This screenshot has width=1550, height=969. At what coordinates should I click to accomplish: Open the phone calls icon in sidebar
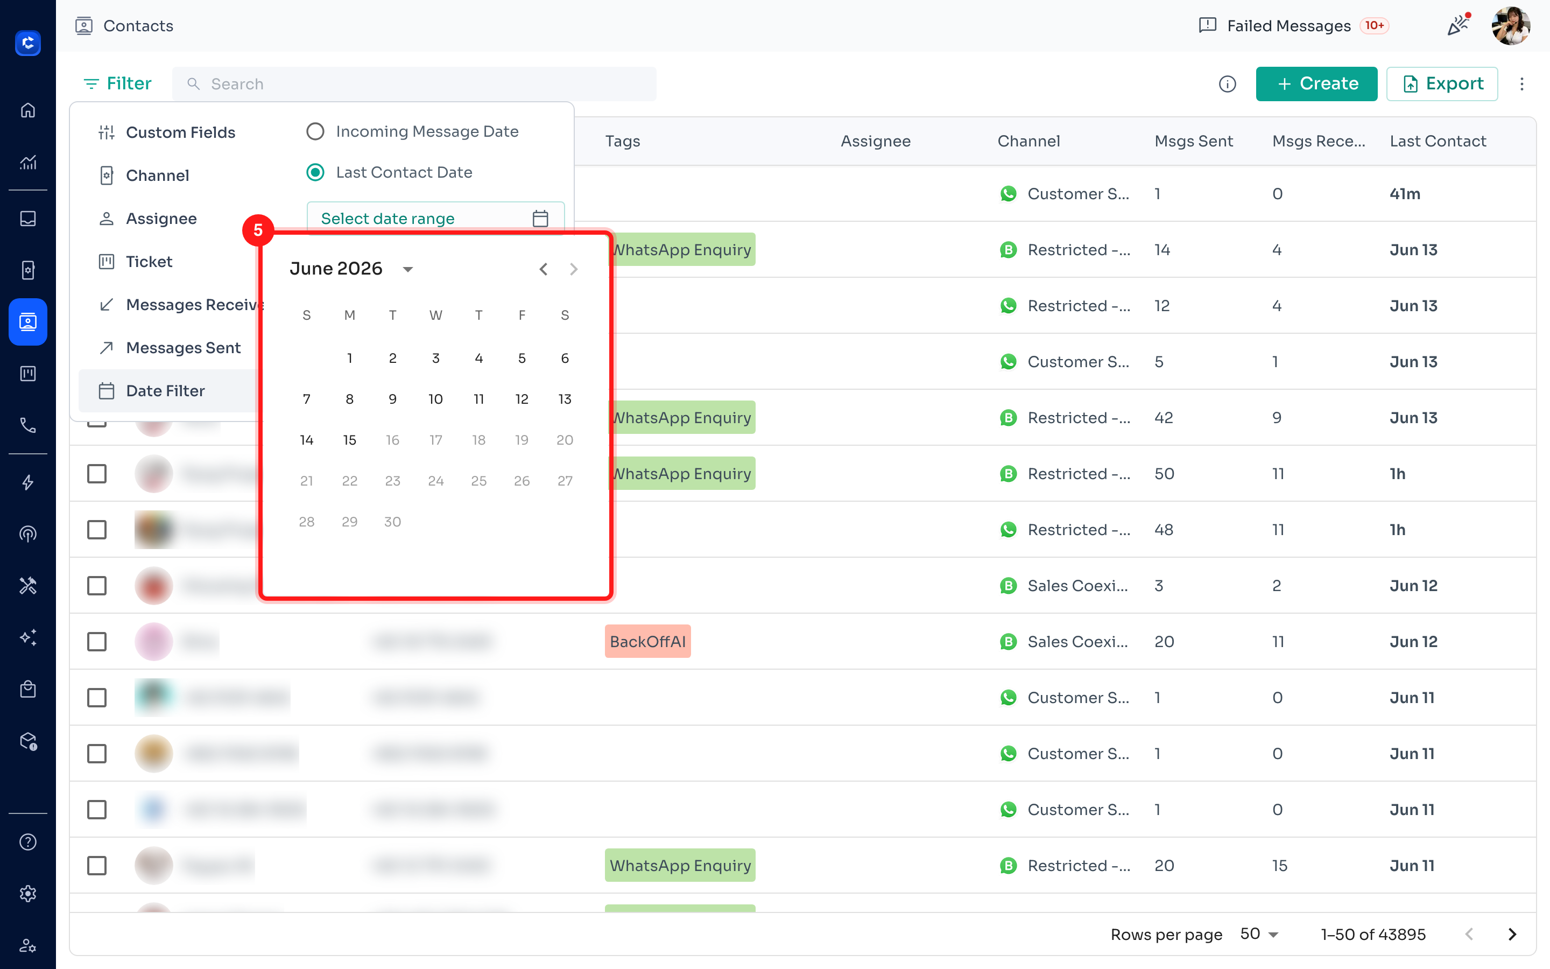click(x=27, y=425)
